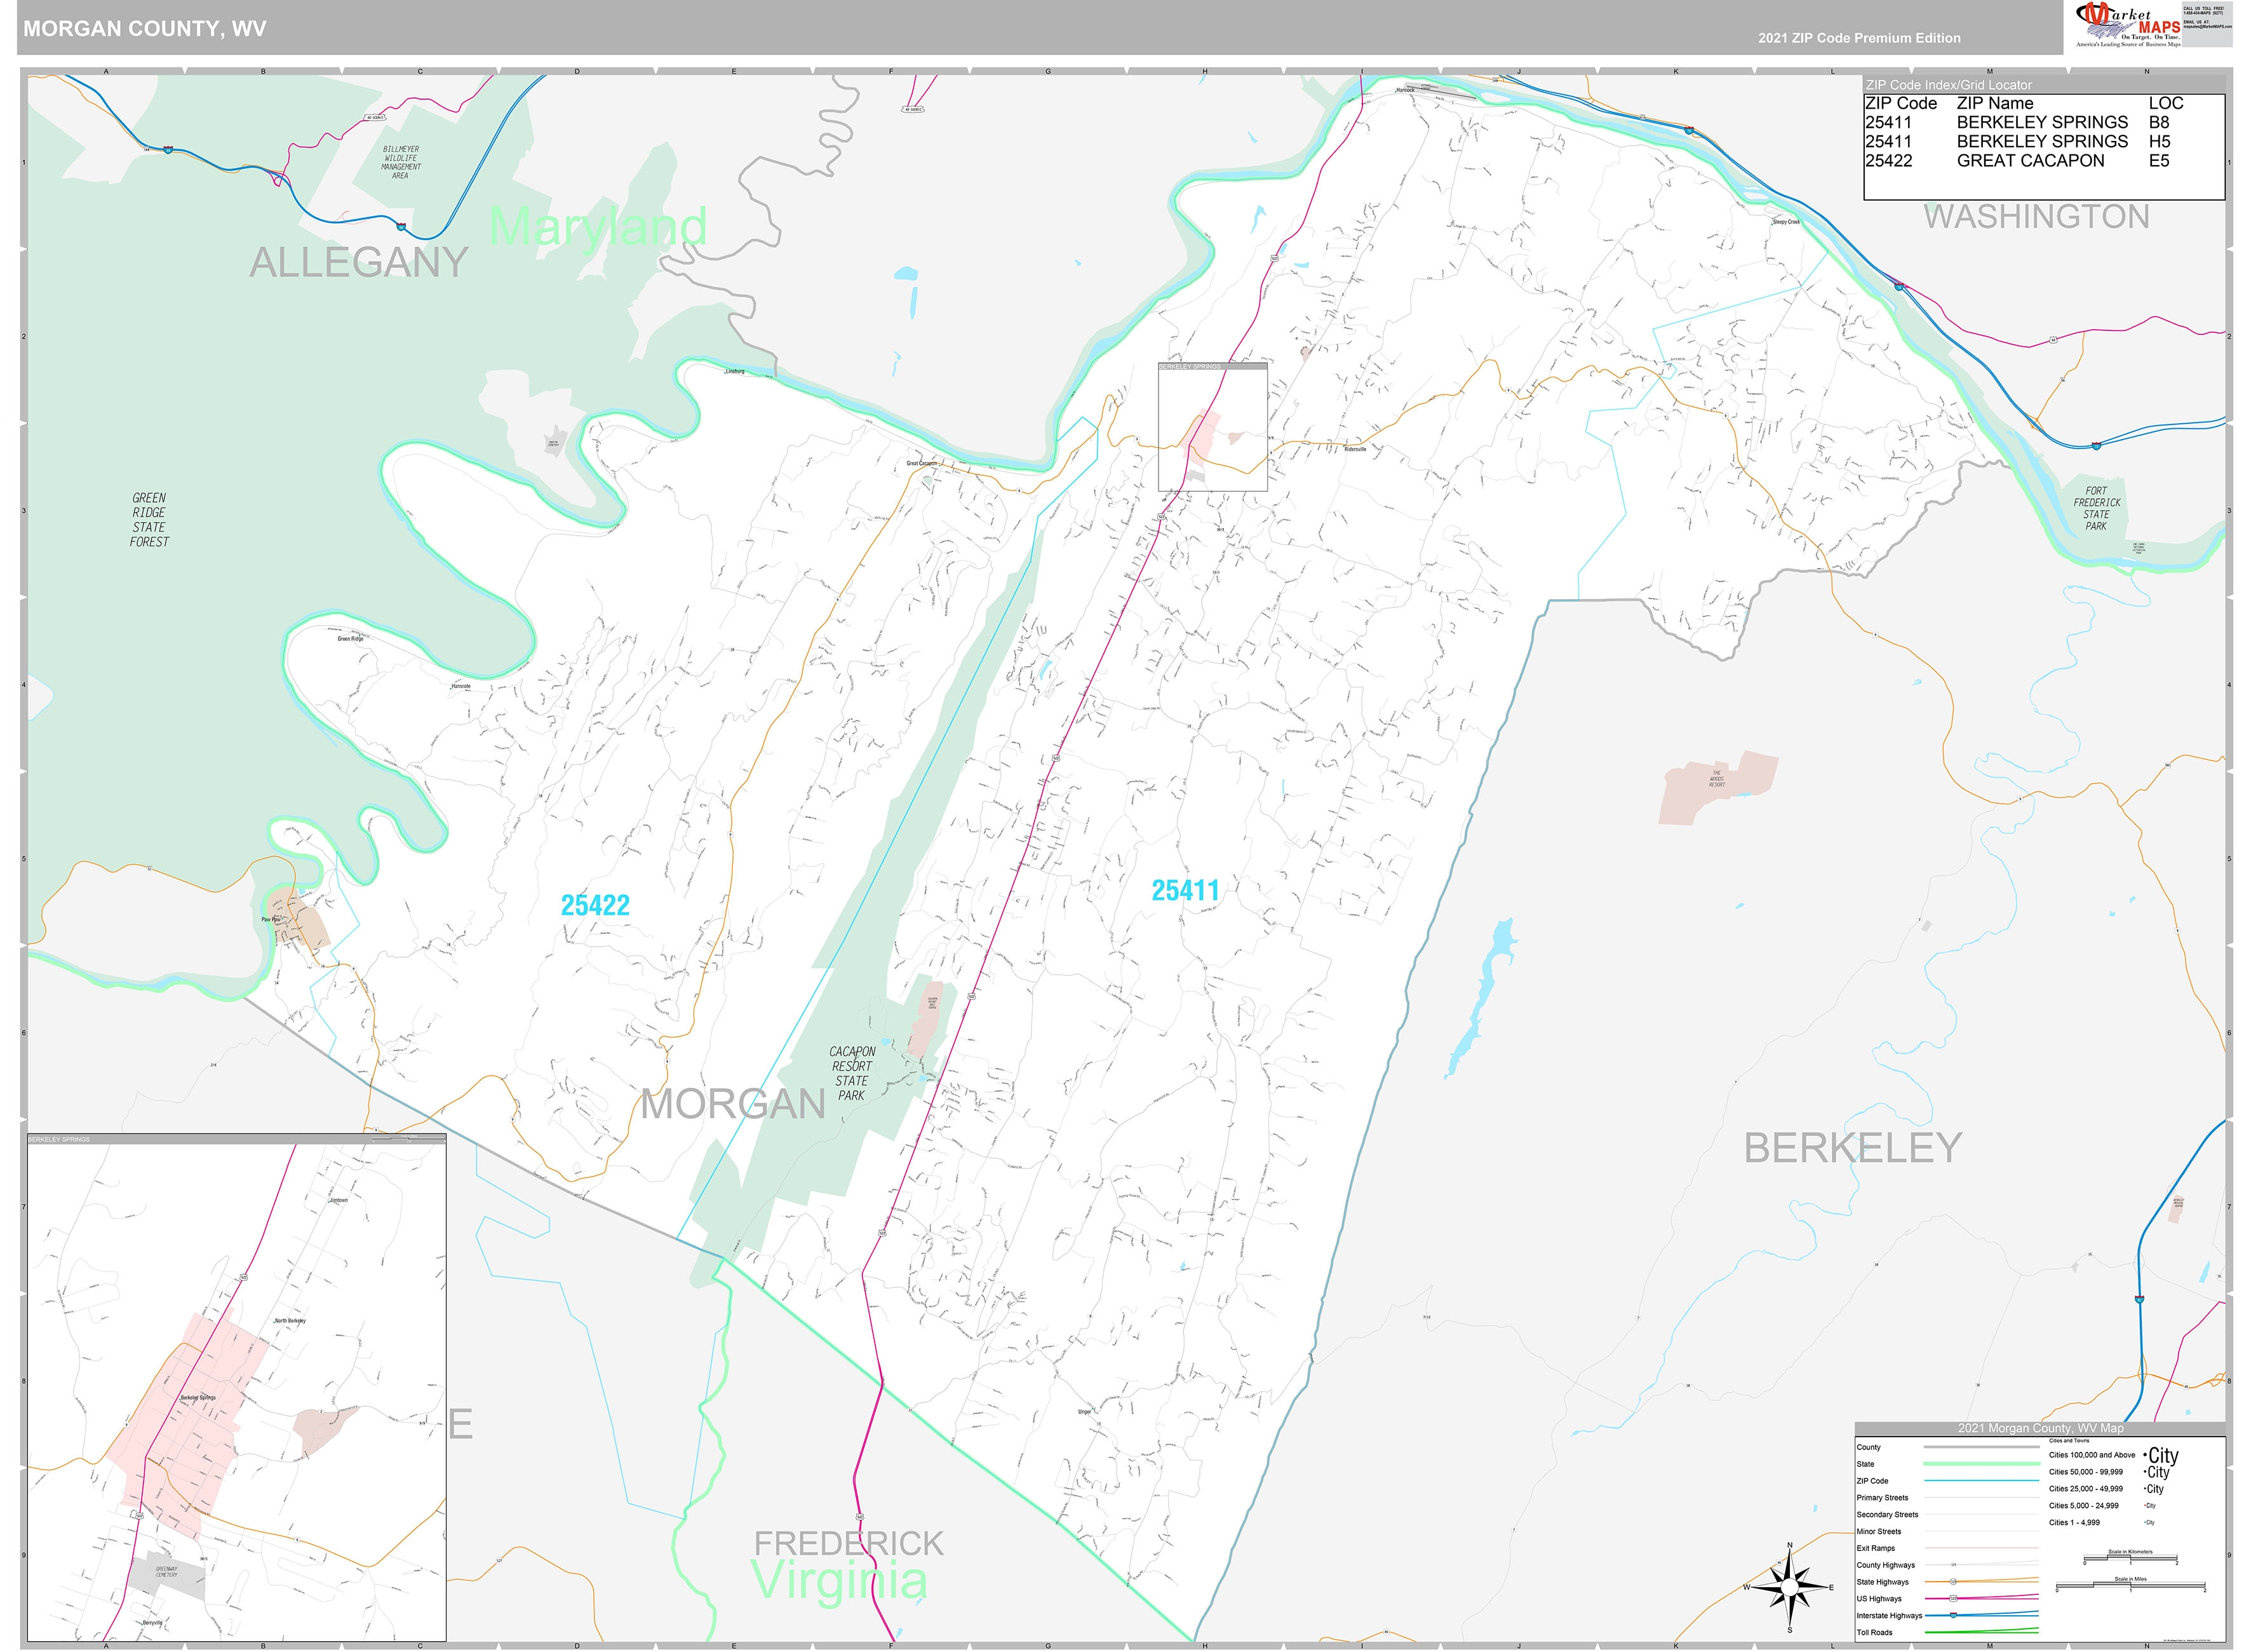The height and width of the screenshot is (1652, 2244).
Task: Click the green city dot beside Cities 1 - 4,999
Action: [2145, 1522]
